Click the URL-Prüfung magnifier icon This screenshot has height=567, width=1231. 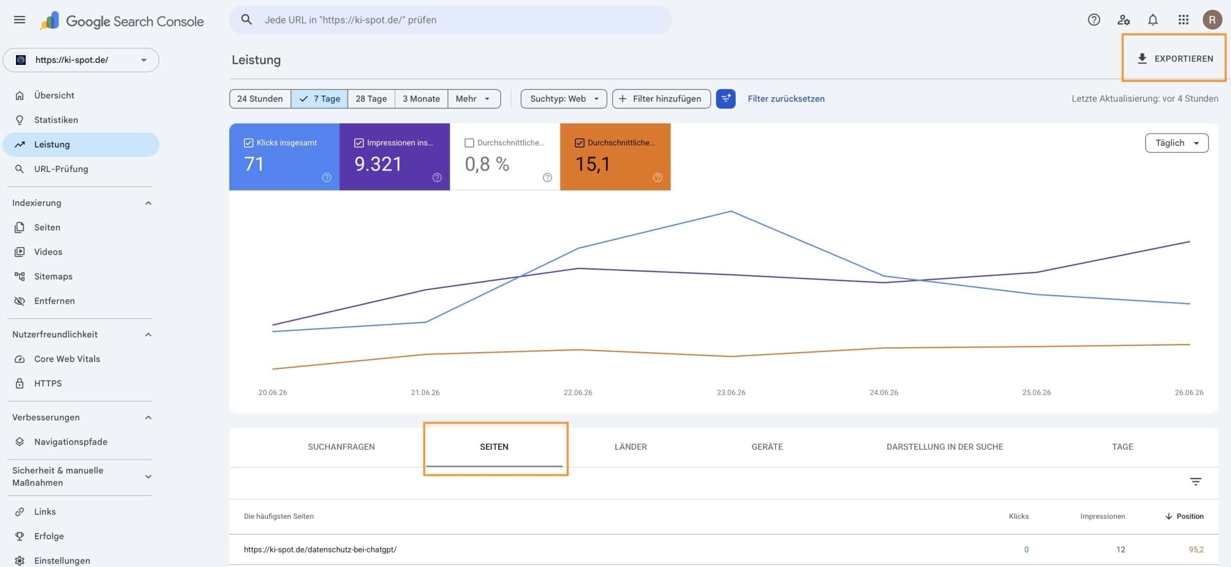[19, 169]
